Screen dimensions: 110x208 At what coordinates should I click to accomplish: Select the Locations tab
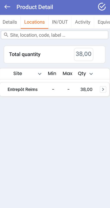tap(34, 22)
